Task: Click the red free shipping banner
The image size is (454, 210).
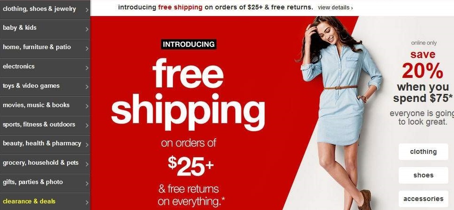Action: 188,113
